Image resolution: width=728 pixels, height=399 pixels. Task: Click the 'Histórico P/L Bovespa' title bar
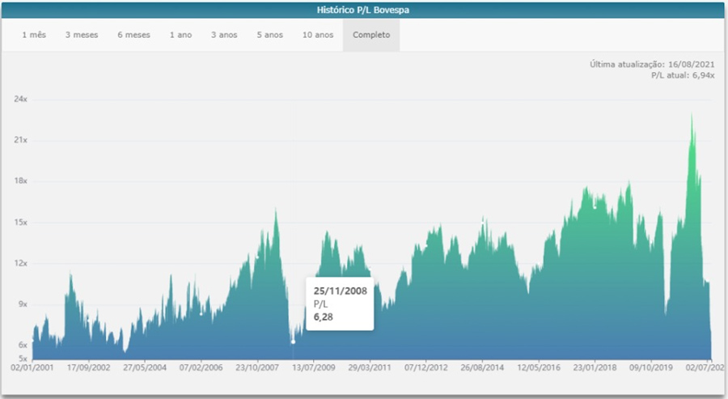363,11
